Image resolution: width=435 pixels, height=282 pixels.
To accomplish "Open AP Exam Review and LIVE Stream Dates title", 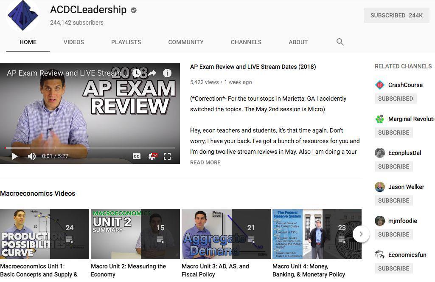I will coord(253,67).
